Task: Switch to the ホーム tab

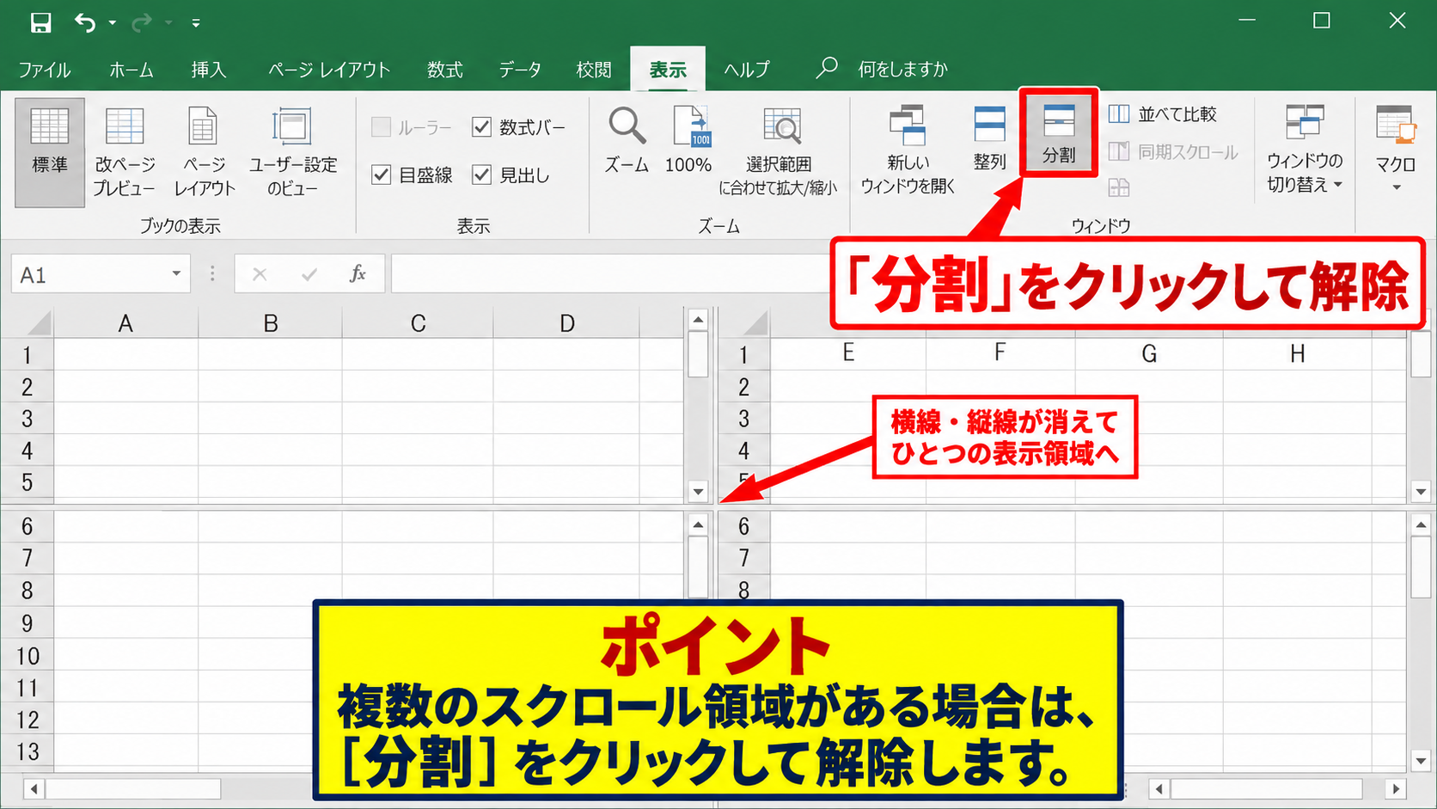Action: tap(131, 70)
